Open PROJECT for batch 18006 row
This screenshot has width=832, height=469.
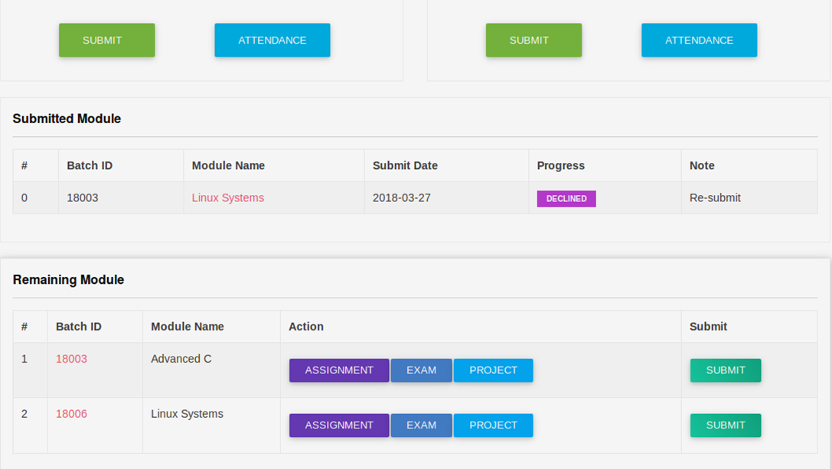click(493, 425)
